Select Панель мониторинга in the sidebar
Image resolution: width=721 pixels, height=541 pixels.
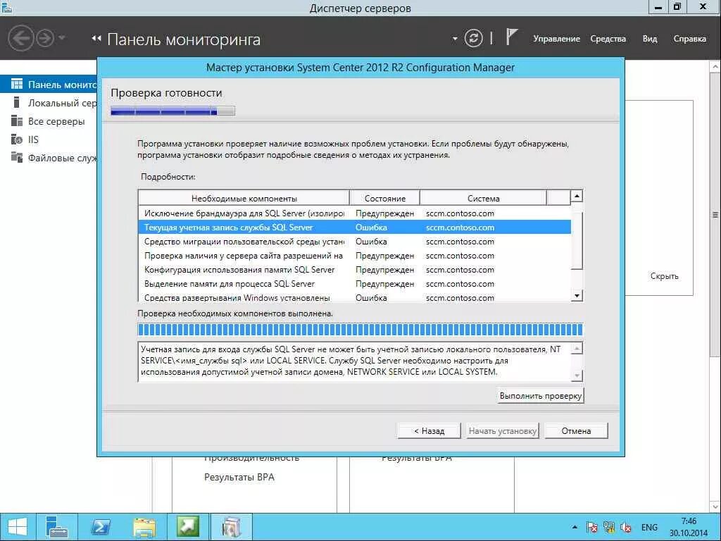click(x=49, y=85)
